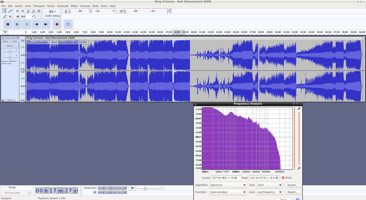Click the track Select button
The height and width of the screenshot is (200, 366).
point(10,100)
